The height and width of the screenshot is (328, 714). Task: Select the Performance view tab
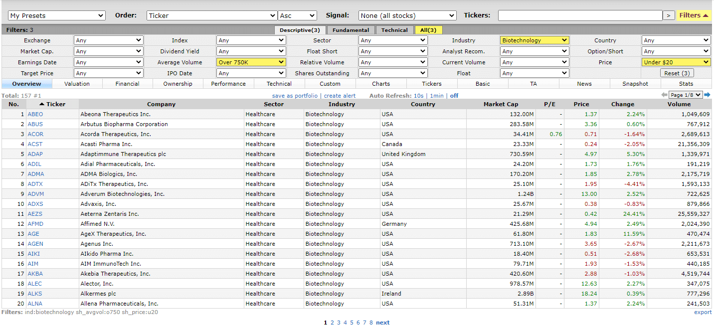pos(228,84)
